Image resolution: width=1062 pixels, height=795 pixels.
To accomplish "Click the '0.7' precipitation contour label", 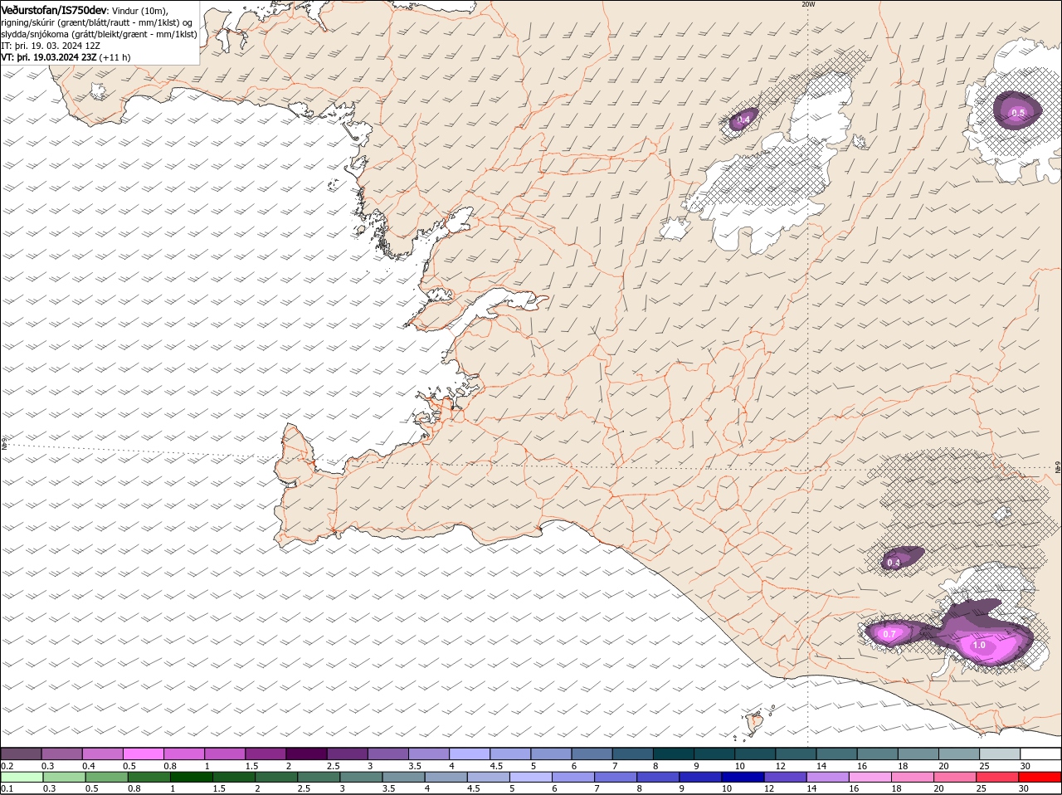I will pyautogui.click(x=889, y=634).
